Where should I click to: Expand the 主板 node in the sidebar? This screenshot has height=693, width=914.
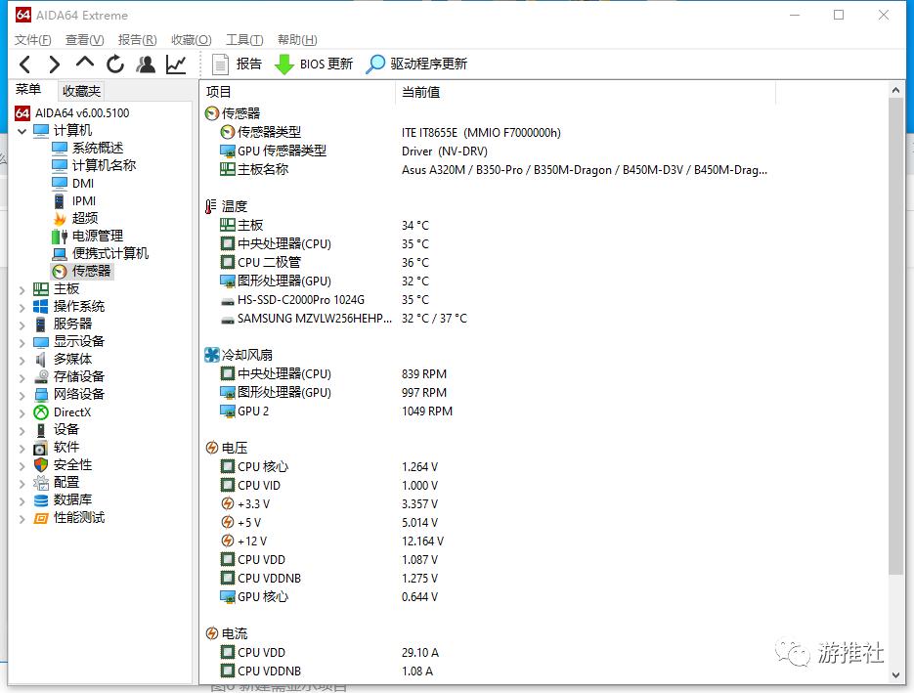point(22,288)
